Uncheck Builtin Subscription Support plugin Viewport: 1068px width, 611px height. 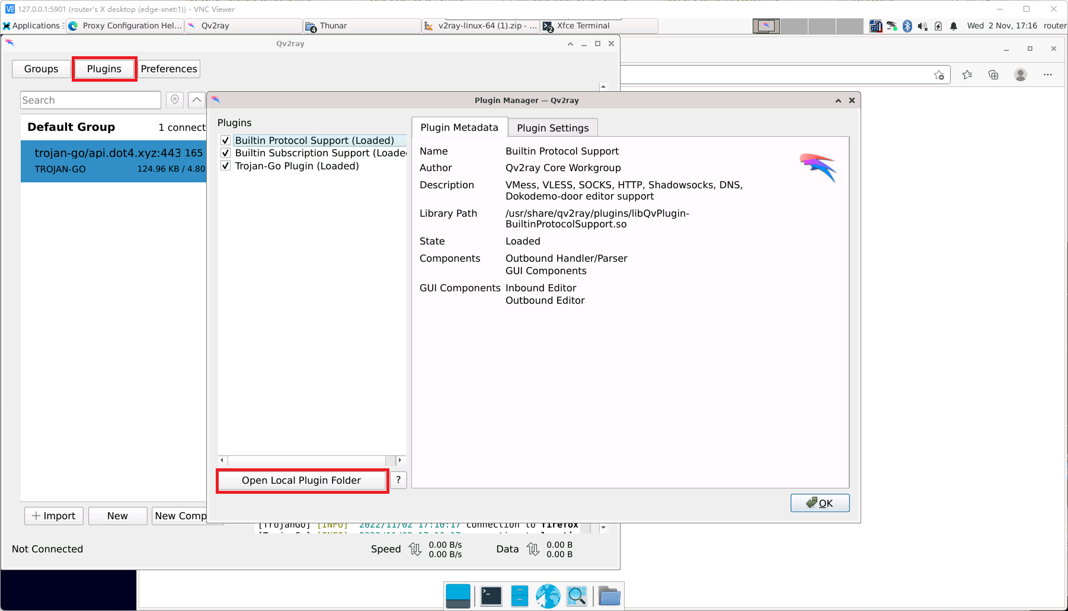(225, 153)
